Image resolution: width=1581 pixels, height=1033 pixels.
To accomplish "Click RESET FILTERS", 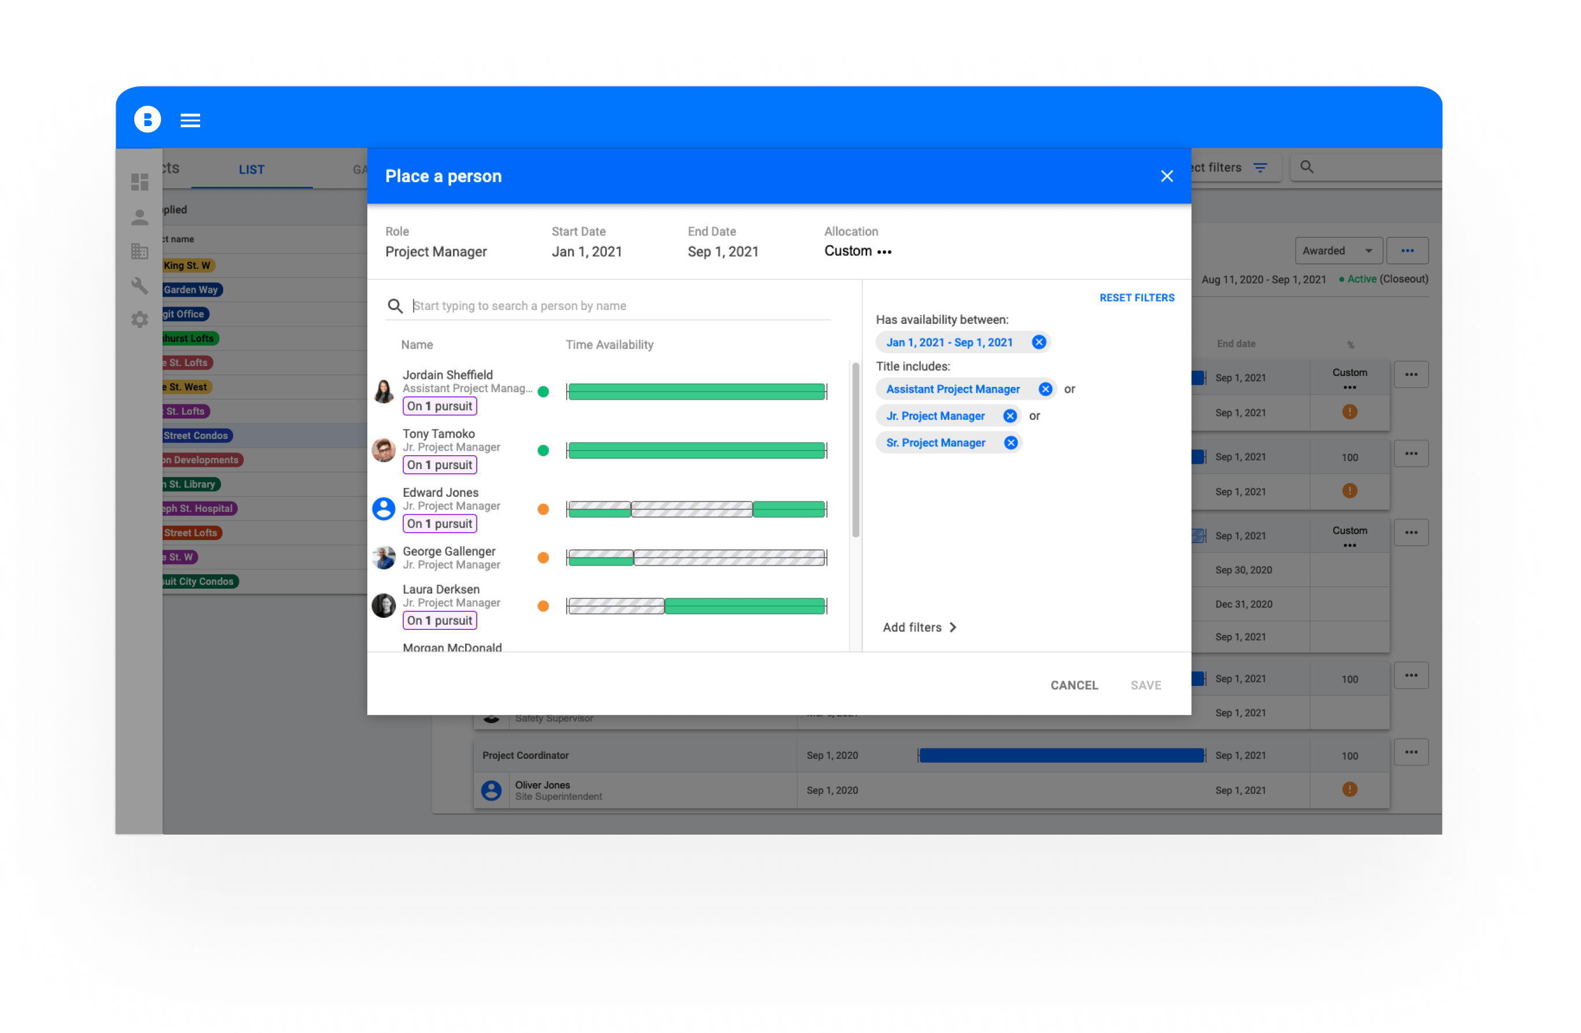I will tap(1137, 298).
